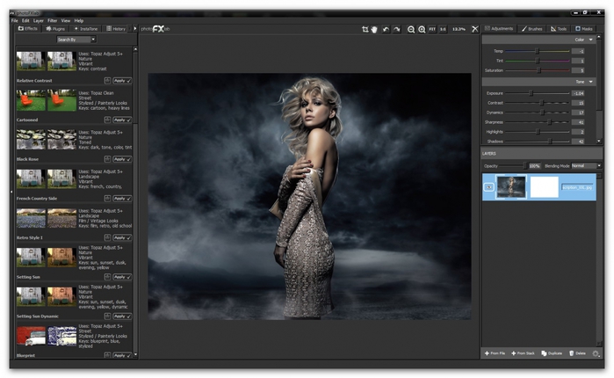Open layer settings gear icon
The width and height of the screenshot is (614, 378).
click(596, 353)
